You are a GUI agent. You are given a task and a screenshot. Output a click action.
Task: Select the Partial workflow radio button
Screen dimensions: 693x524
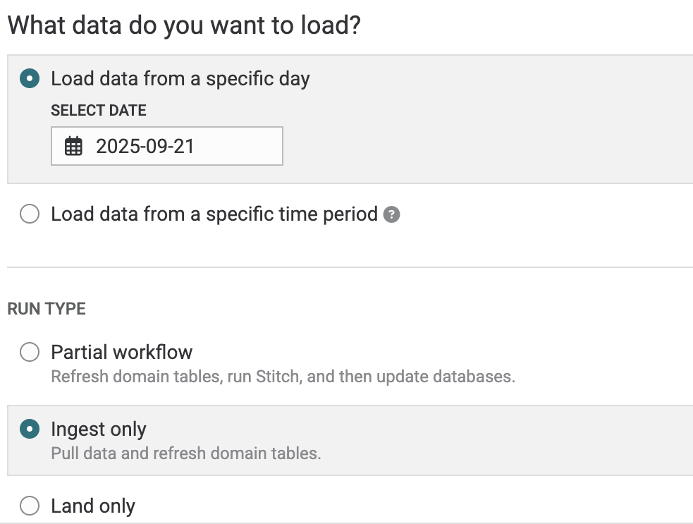coord(30,352)
